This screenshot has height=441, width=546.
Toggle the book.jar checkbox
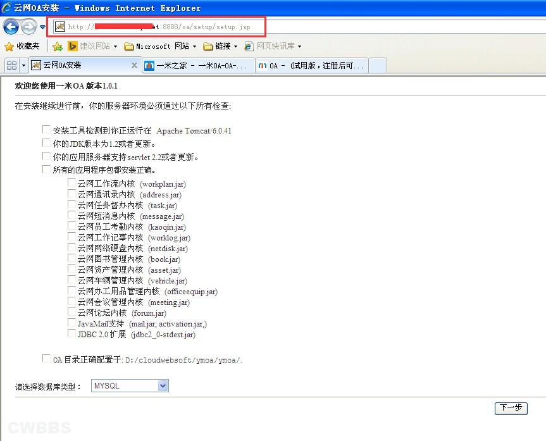[x=71, y=259]
